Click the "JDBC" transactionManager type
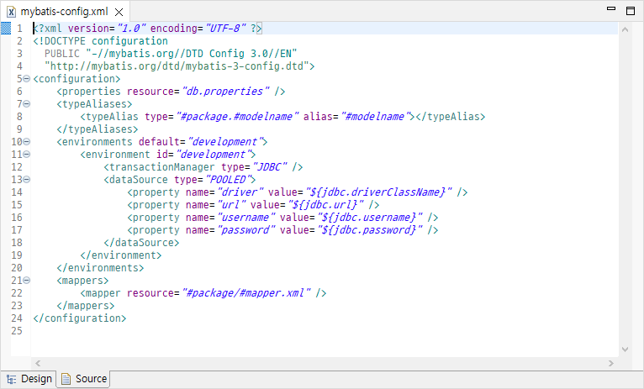The width and height of the screenshot is (644, 389). (x=269, y=167)
